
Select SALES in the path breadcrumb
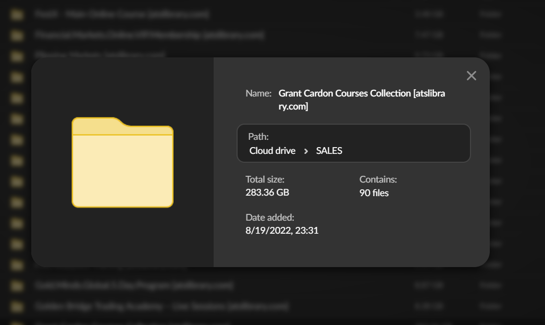tap(330, 150)
